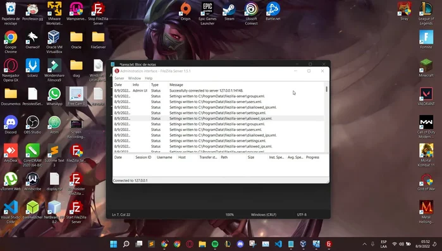
Task: Open Google Chrome desktop shortcut
Action: click(11, 42)
